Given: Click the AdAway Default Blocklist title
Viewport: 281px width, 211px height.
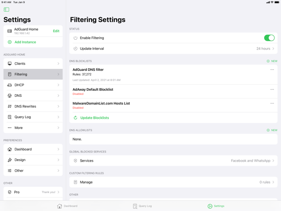Looking at the screenshot, I should (x=93, y=89).
